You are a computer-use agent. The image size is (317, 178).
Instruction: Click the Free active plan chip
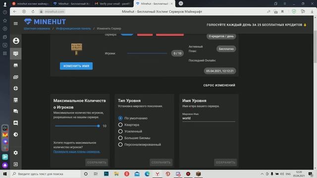pyautogui.click(x=226, y=49)
